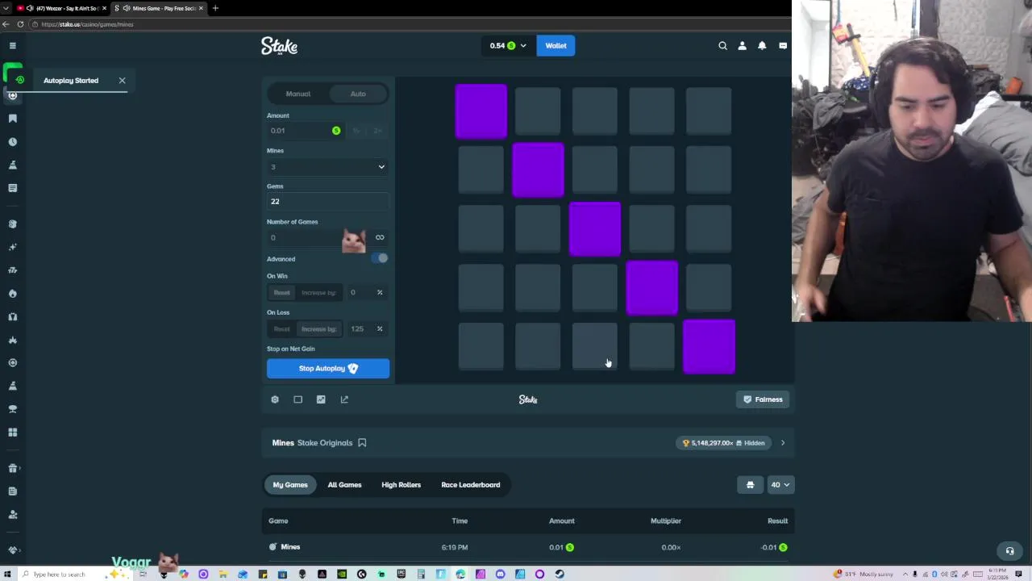This screenshot has width=1032, height=581.
Task: Click the infinity icon for Number of Games
Action: pyautogui.click(x=380, y=237)
